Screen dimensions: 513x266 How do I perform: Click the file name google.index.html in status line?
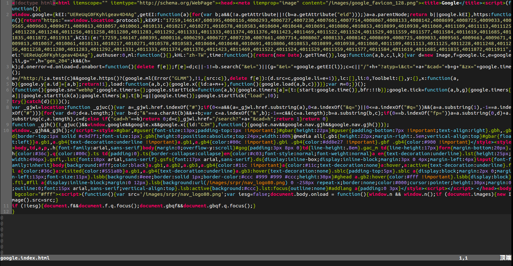(25, 258)
